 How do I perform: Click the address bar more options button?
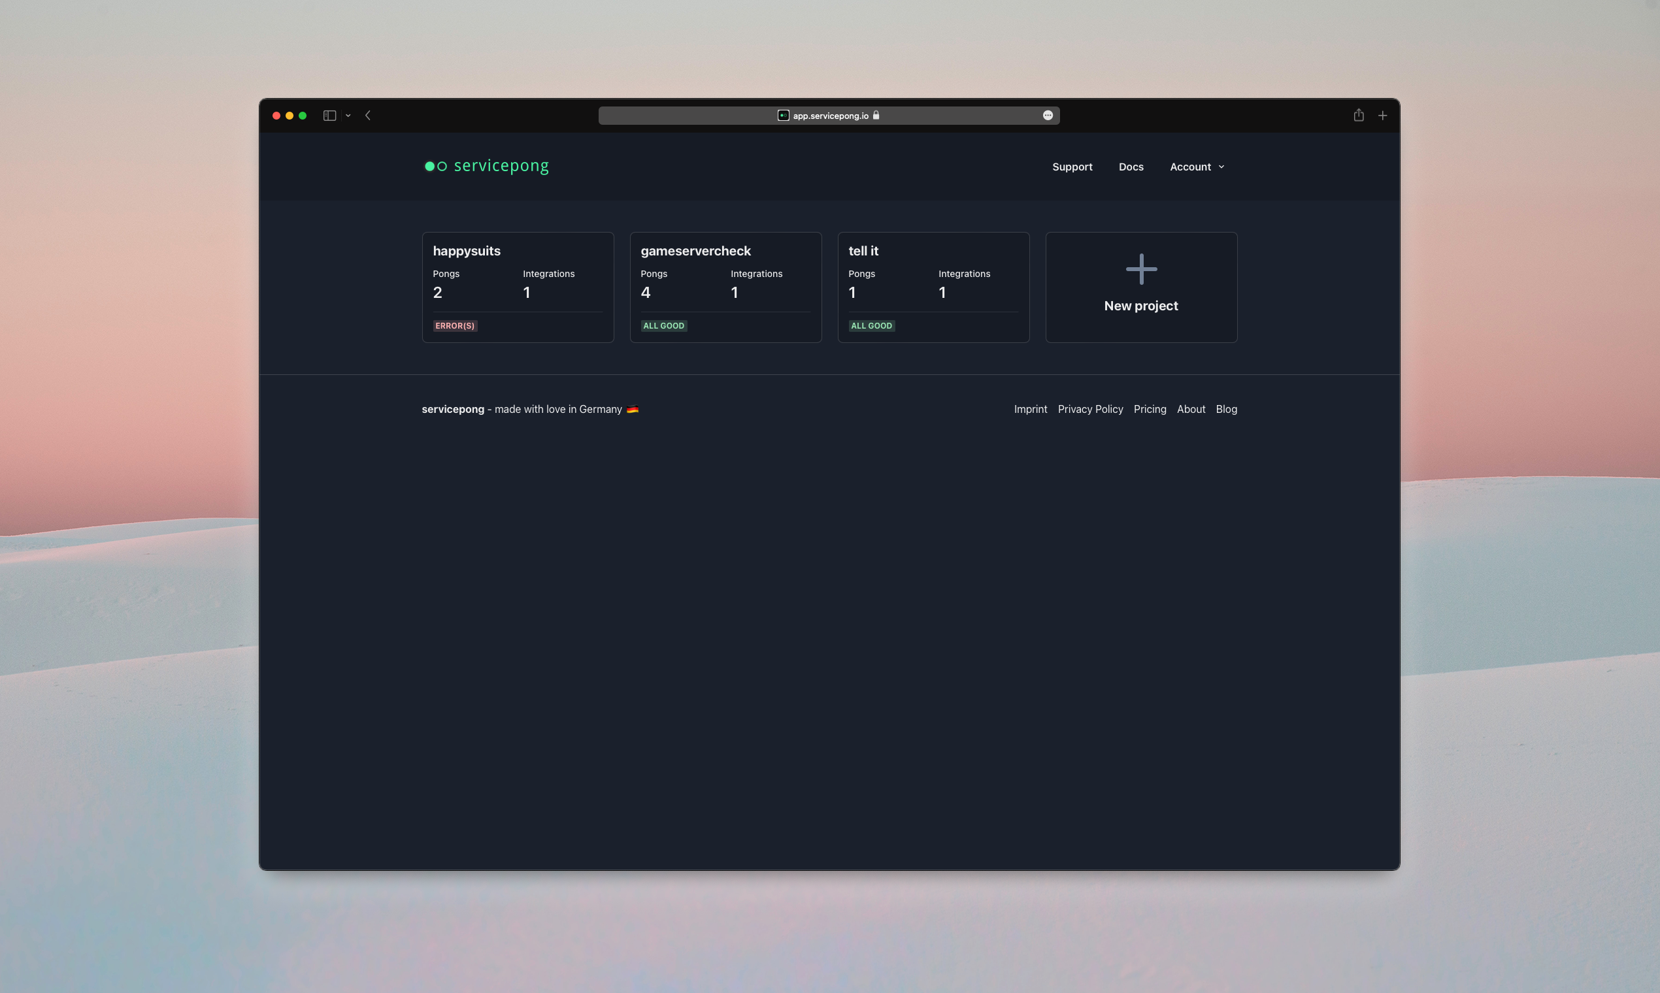1048,116
